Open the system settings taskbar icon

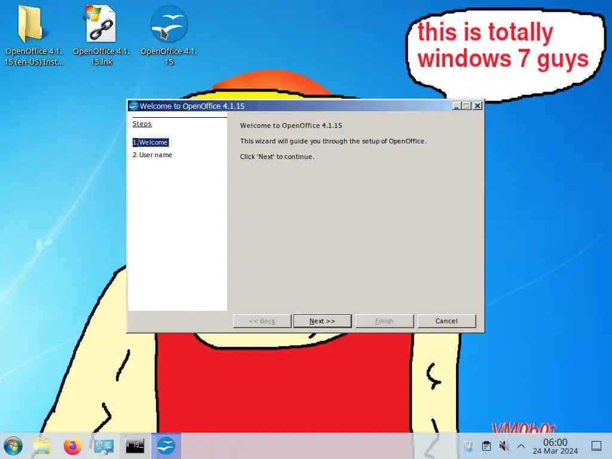point(104,446)
